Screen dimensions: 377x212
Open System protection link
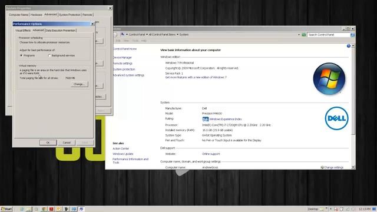click(x=124, y=69)
